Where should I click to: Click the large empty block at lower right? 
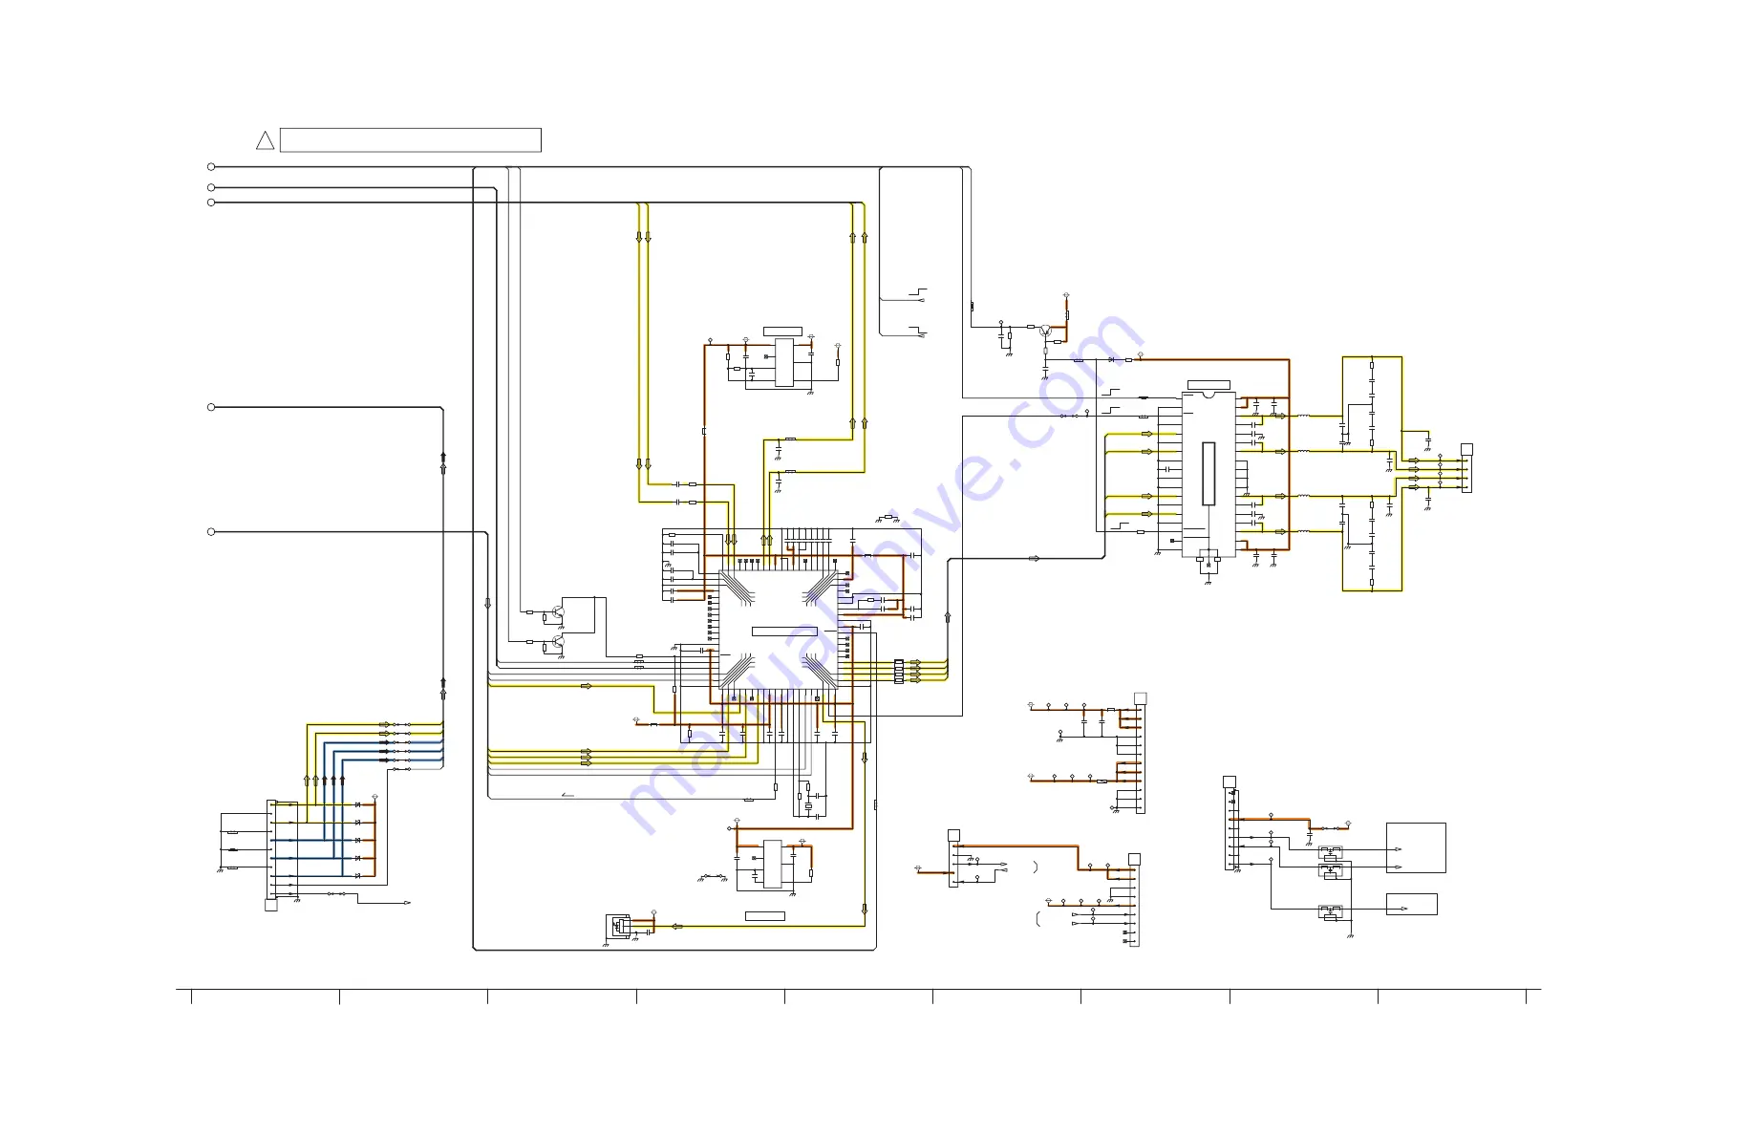coord(1416,847)
